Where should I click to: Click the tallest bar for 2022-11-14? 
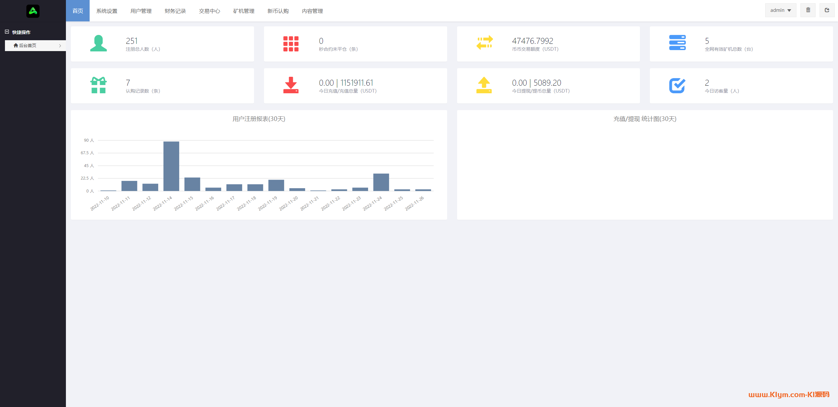tap(171, 166)
